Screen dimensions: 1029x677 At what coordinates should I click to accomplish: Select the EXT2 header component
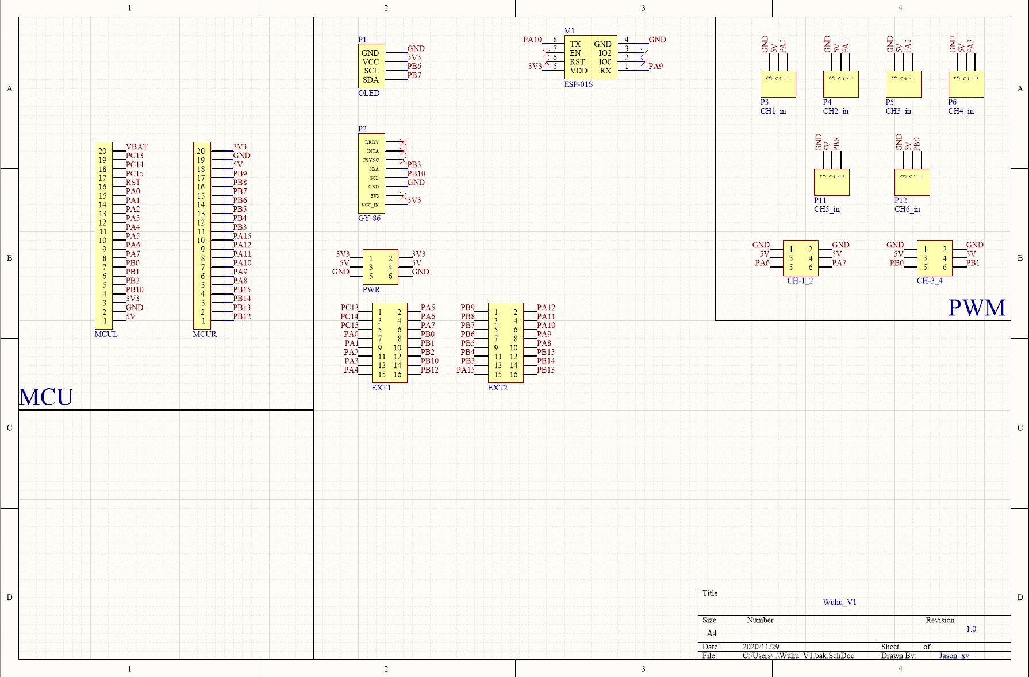coord(506,343)
